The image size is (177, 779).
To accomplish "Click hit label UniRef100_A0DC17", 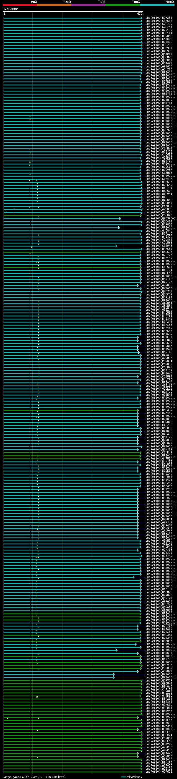I will pyautogui.click(x=159, y=167).
